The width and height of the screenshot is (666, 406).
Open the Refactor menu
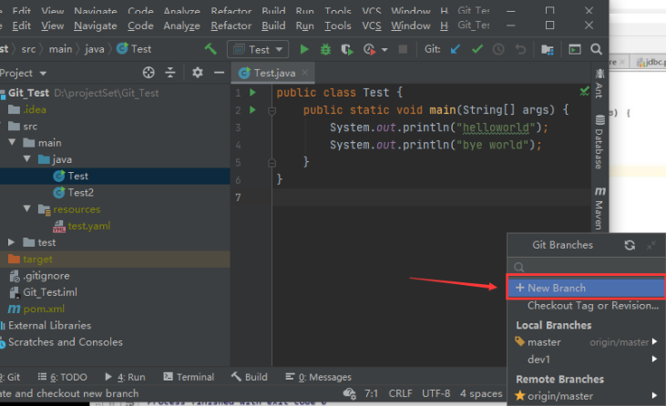pyautogui.click(x=231, y=25)
